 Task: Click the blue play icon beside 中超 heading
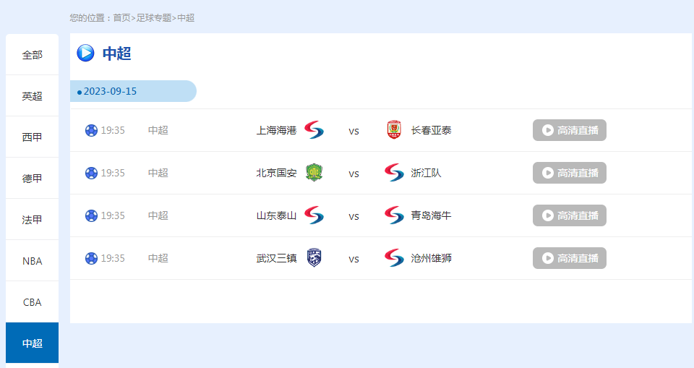click(85, 53)
